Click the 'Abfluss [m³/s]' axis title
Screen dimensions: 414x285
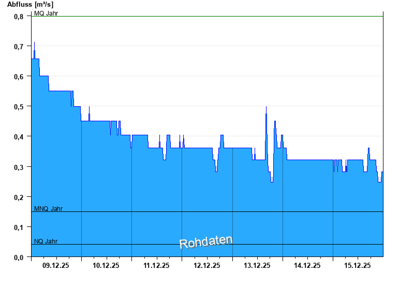tap(30, 5)
